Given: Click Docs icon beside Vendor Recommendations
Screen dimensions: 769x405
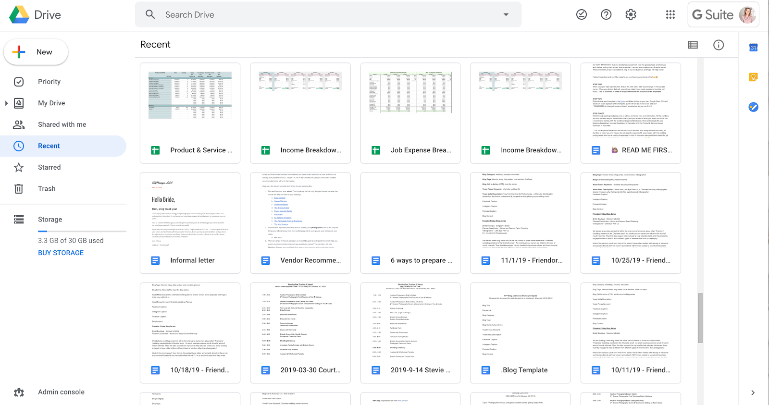Looking at the screenshot, I should click(x=265, y=260).
